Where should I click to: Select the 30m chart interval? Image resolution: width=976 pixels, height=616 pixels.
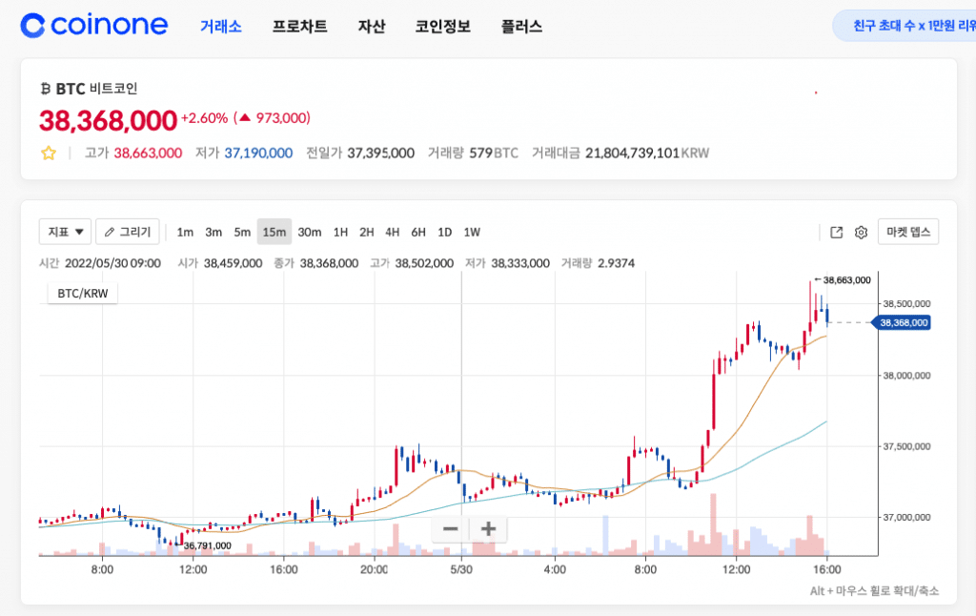point(310,233)
